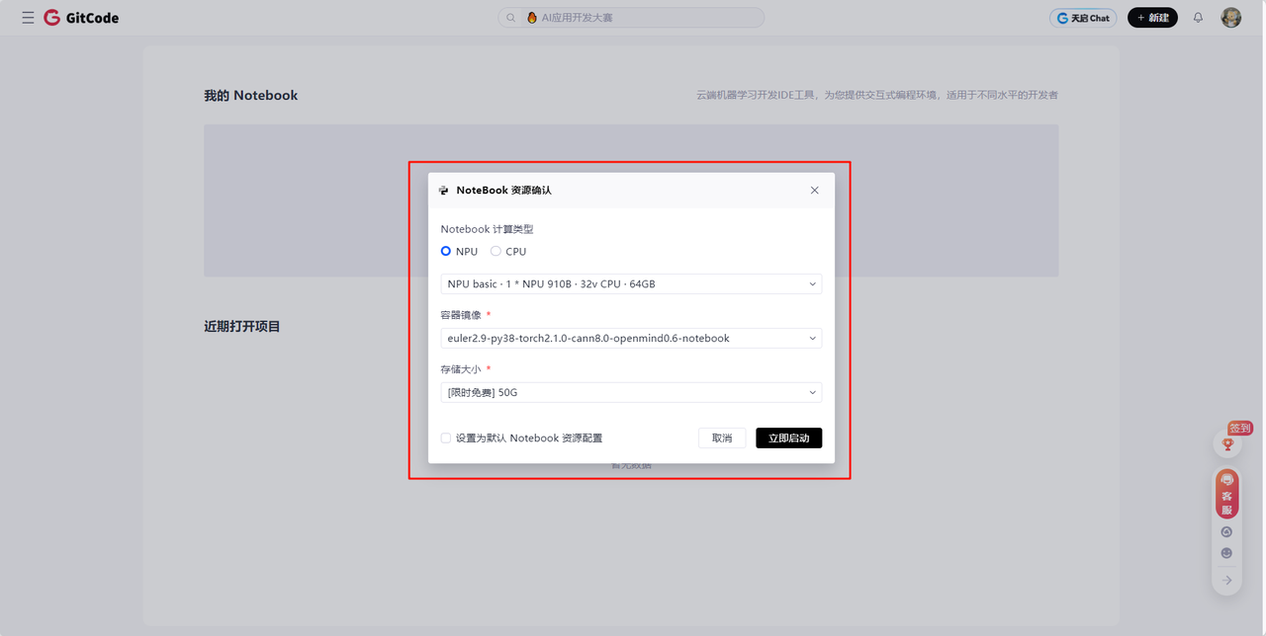This screenshot has height=636, width=1266.
Task: Collapse the floating sidebar with arrow icon
Action: (1226, 580)
